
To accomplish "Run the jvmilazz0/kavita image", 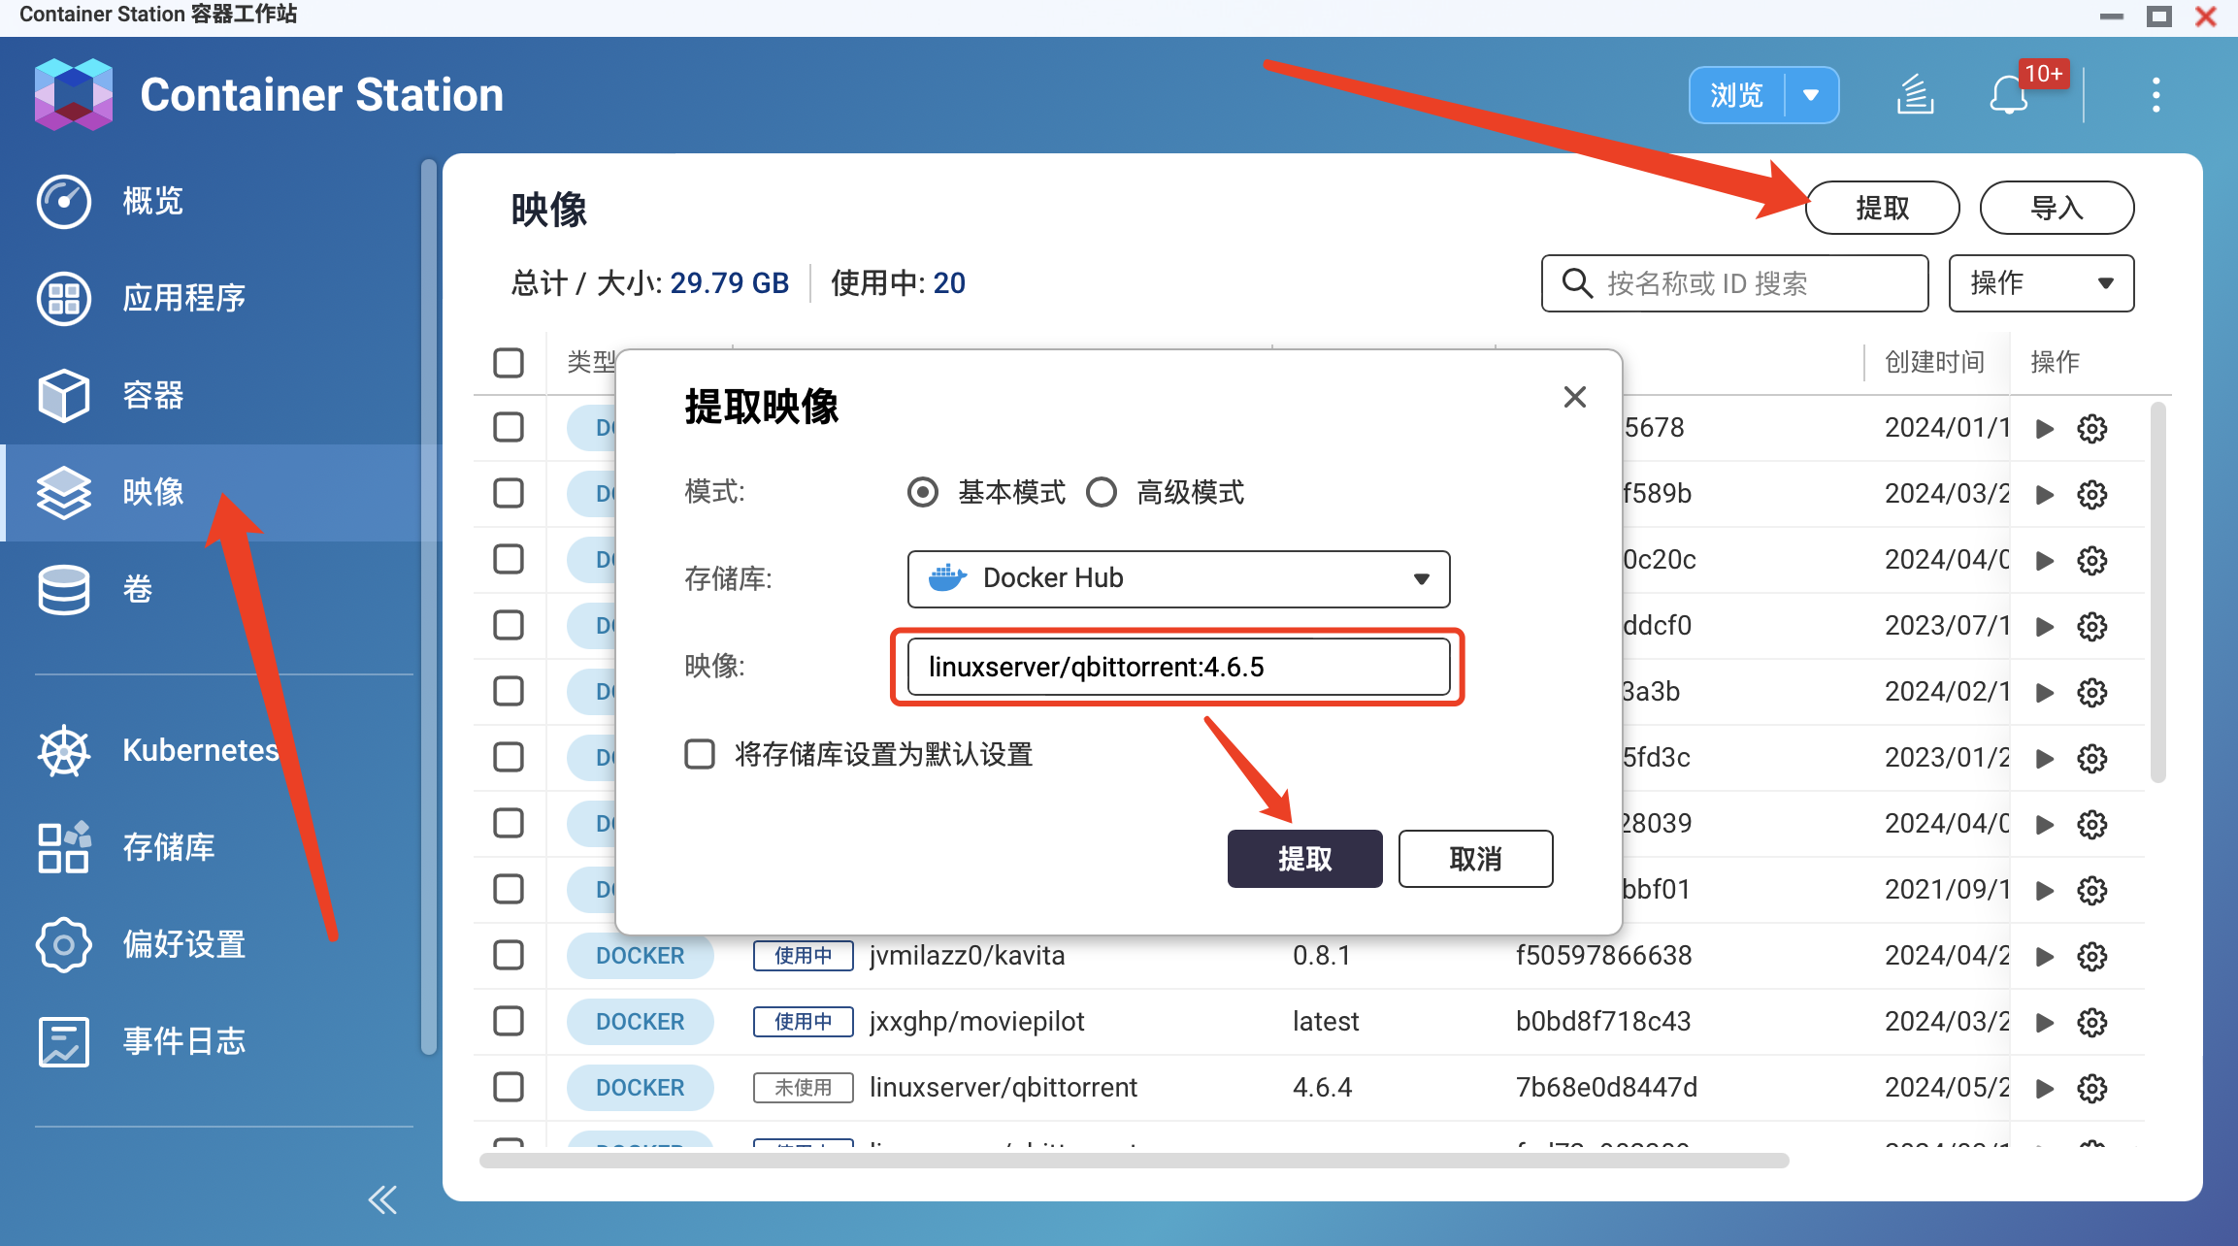I will coord(2044,956).
